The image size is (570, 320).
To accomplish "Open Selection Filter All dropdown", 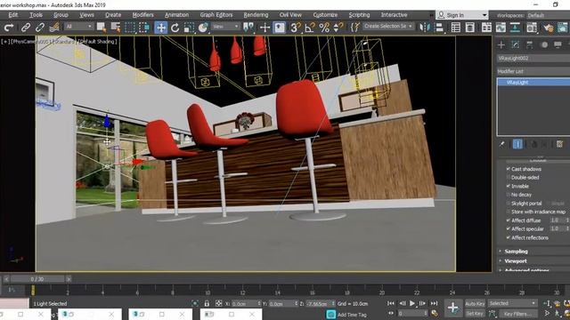I will click(79, 27).
